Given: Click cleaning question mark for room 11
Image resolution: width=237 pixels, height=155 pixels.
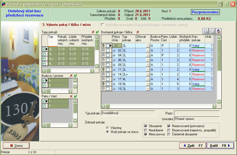Looking at the screenshot, I should [211, 70].
